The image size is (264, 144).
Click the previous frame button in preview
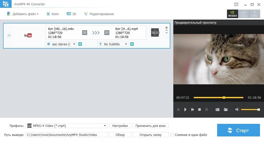pos(178,110)
